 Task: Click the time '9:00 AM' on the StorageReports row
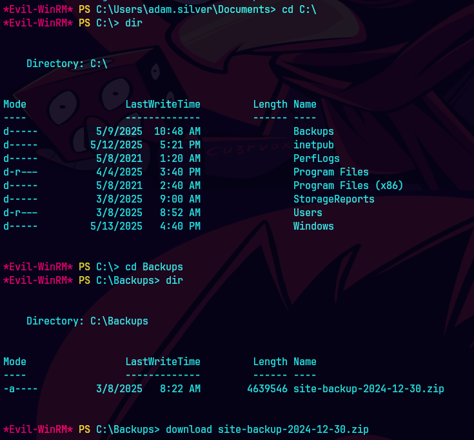(x=180, y=199)
